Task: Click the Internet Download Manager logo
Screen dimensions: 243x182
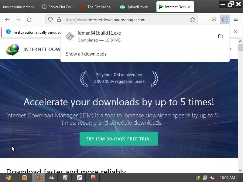Action: 12,49
